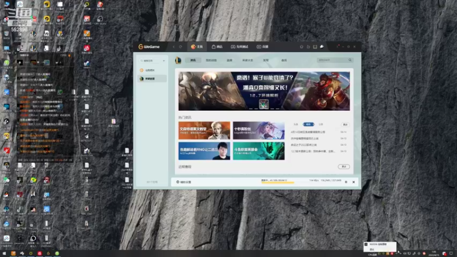The image size is (457, 257).
Task: Open the blue RNG让二追三 news card
Action: 205,151
